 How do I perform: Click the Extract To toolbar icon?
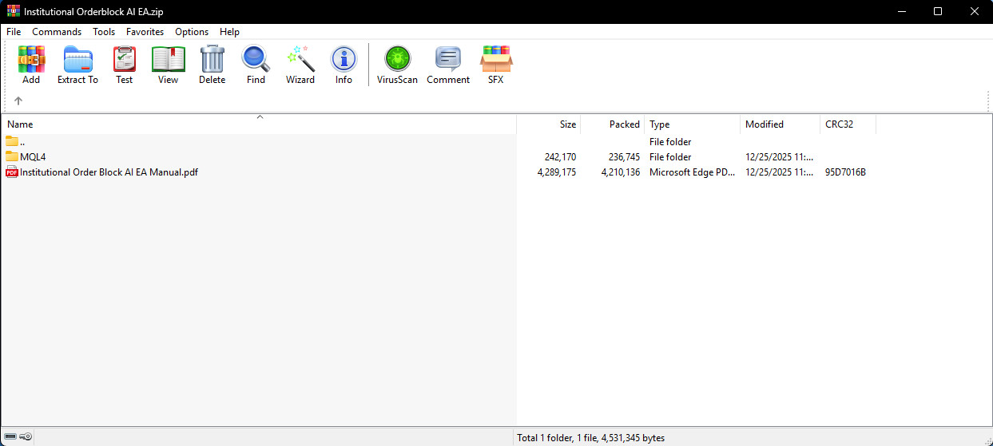coord(77,59)
